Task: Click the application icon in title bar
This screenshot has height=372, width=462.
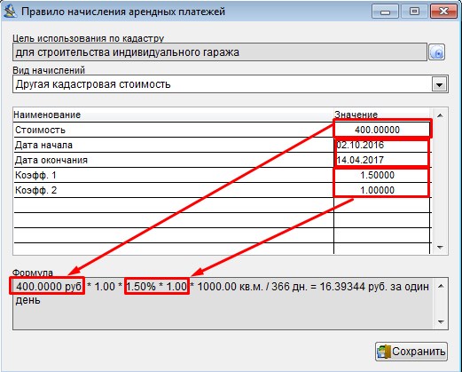Action: click(10, 12)
